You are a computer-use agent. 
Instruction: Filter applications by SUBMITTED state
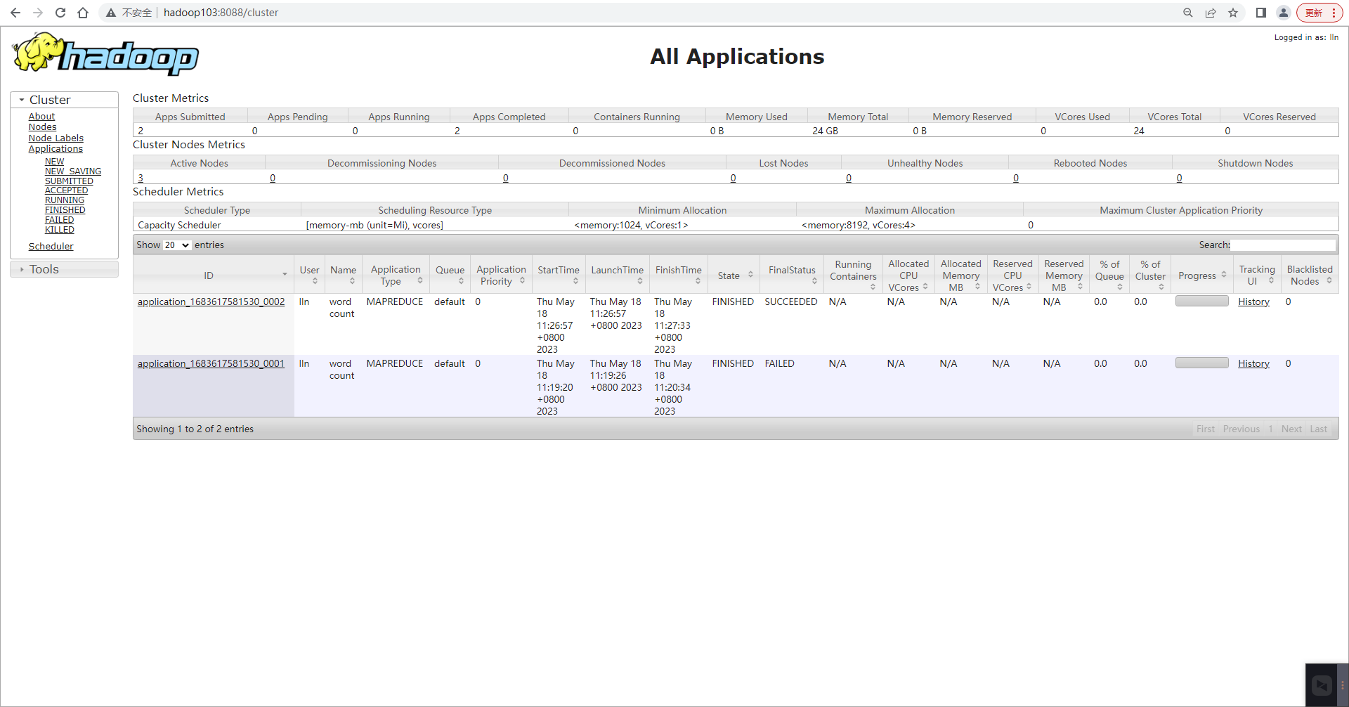[x=69, y=181]
